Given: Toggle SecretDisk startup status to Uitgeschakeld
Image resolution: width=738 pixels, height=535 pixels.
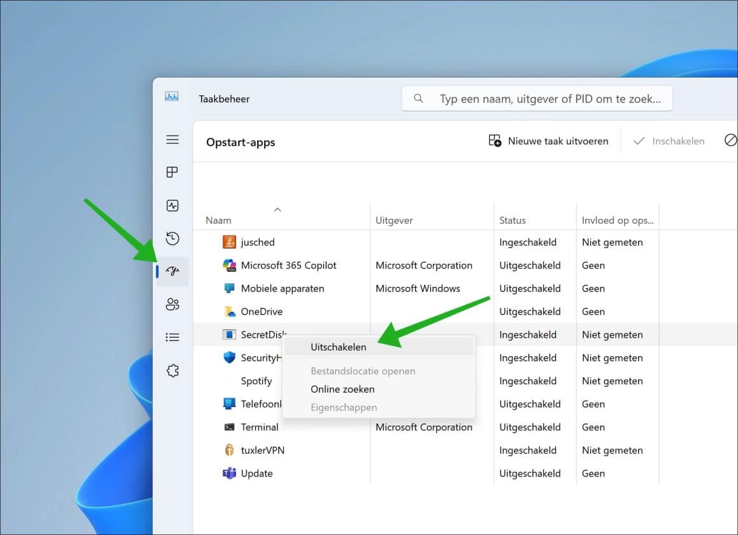Looking at the screenshot, I should tap(528, 335).
